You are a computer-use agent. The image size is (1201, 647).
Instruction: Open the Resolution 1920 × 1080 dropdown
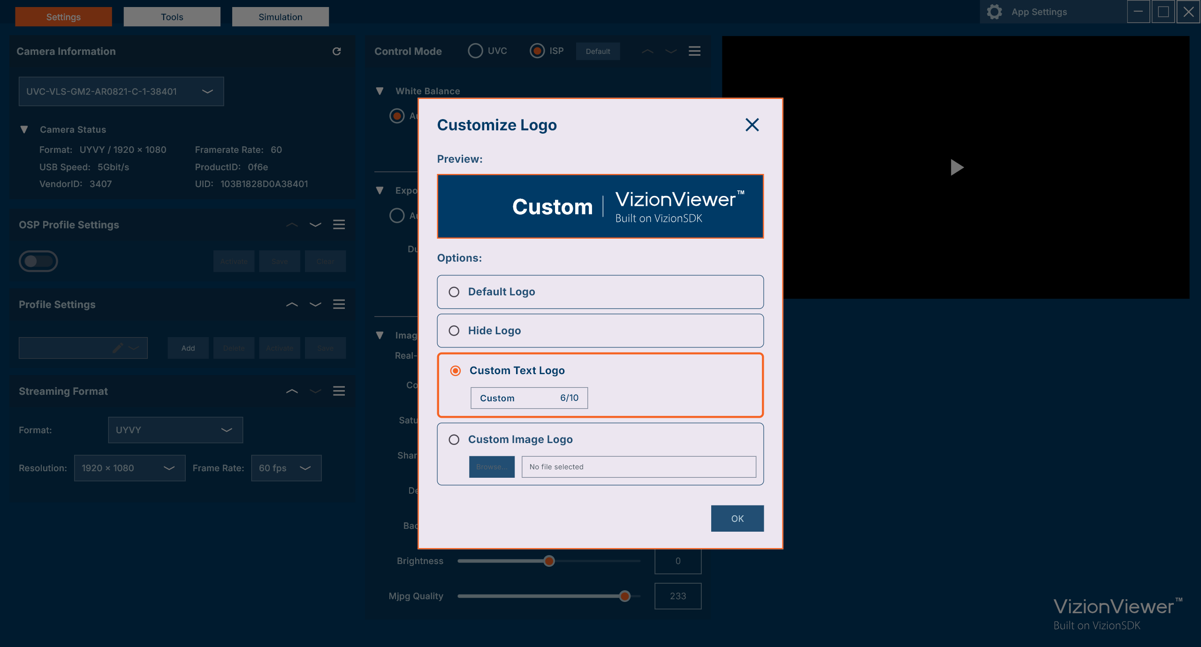click(x=129, y=468)
